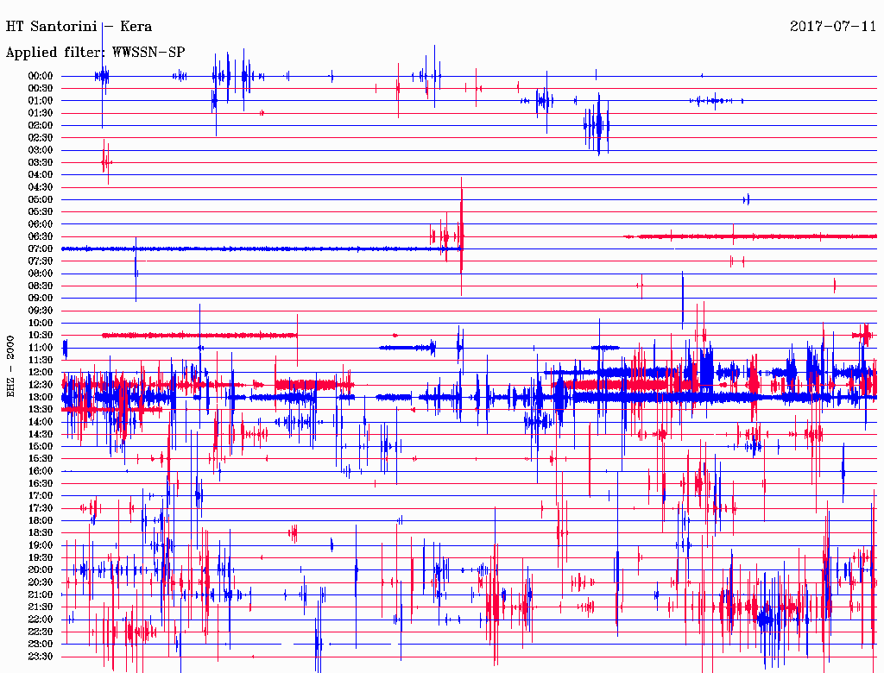Image resolution: width=884 pixels, height=673 pixels.
Task: Select the 13:30 time row label
Action: click(41, 410)
